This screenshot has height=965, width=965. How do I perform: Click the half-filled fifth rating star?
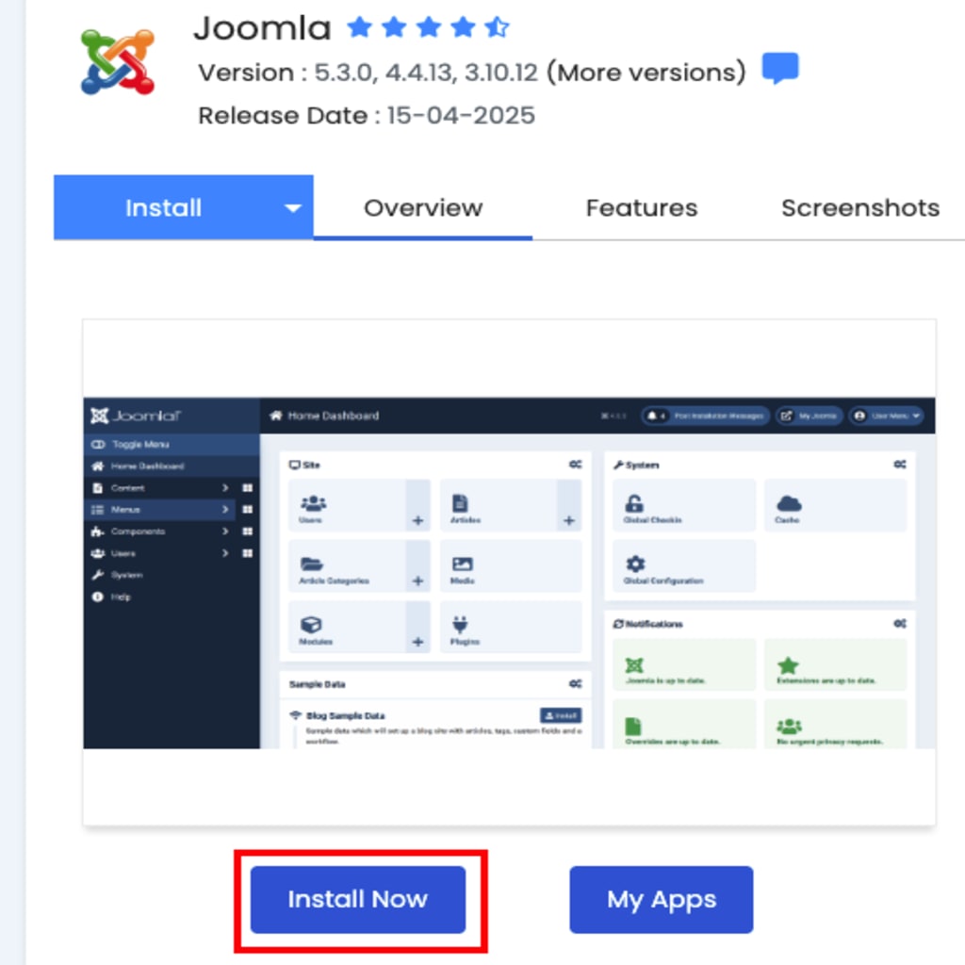pyautogui.click(x=497, y=27)
